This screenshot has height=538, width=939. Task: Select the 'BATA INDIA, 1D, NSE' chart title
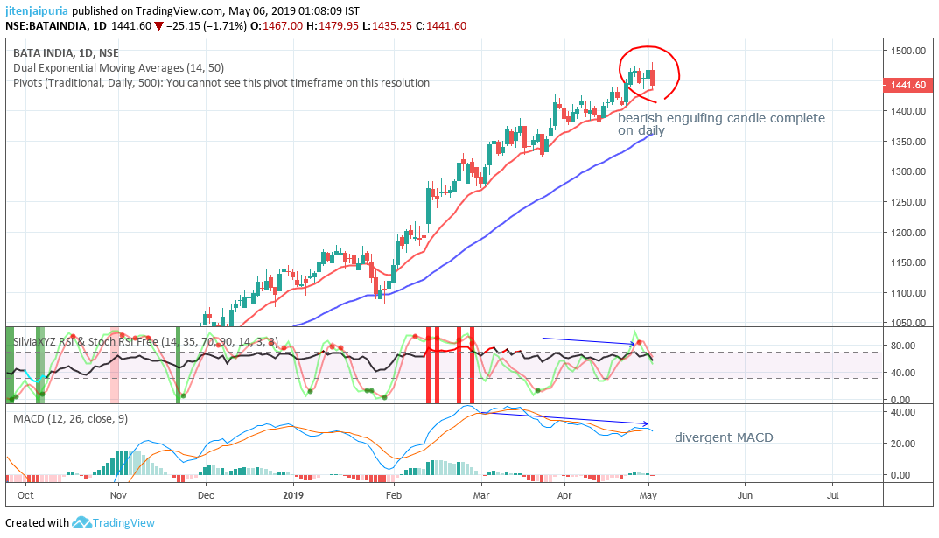click(66, 52)
